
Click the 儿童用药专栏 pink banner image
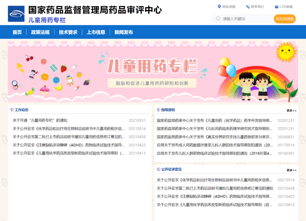153,72
